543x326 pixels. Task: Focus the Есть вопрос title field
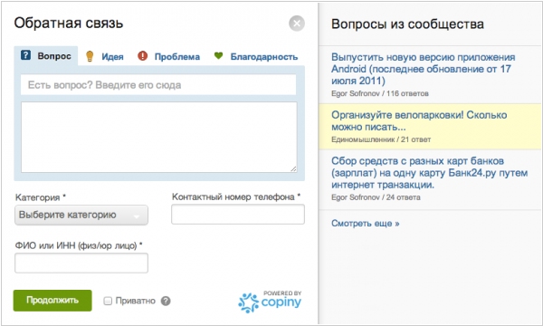[x=158, y=85]
